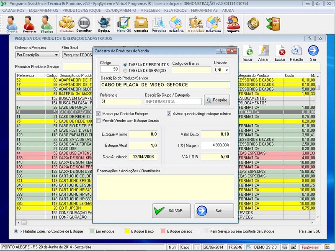The width and height of the screenshot is (335, 251).
Task: Open the FERRAMENTAS menu
Action: tap(204, 10)
